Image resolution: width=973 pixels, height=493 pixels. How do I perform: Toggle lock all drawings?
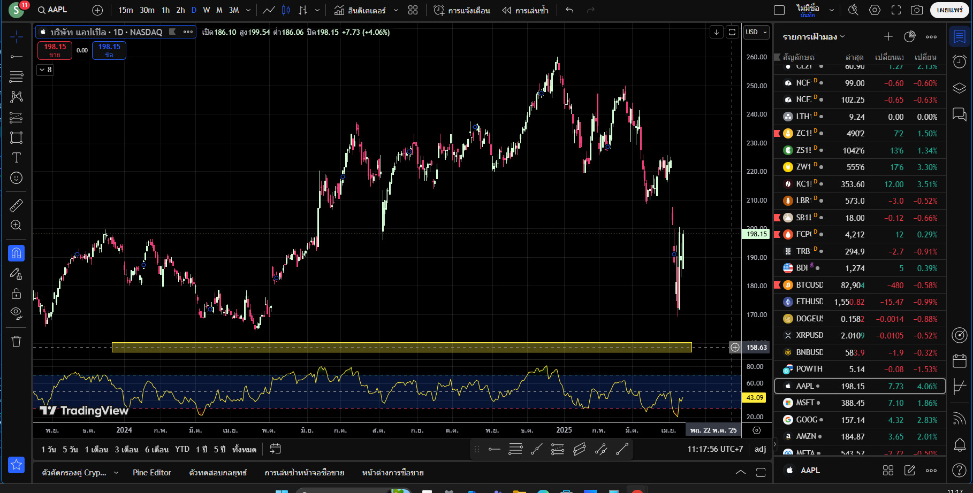click(17, 294)
